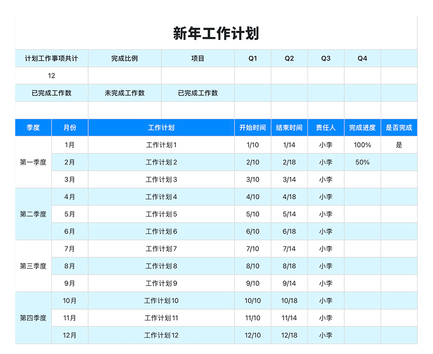Select the 工作计划 column header
This screenshot has width=433, height=354.
[x=161, y=128]
